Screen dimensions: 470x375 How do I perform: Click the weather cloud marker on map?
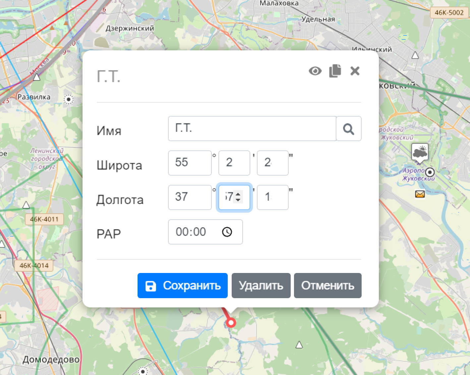[420, 152]
